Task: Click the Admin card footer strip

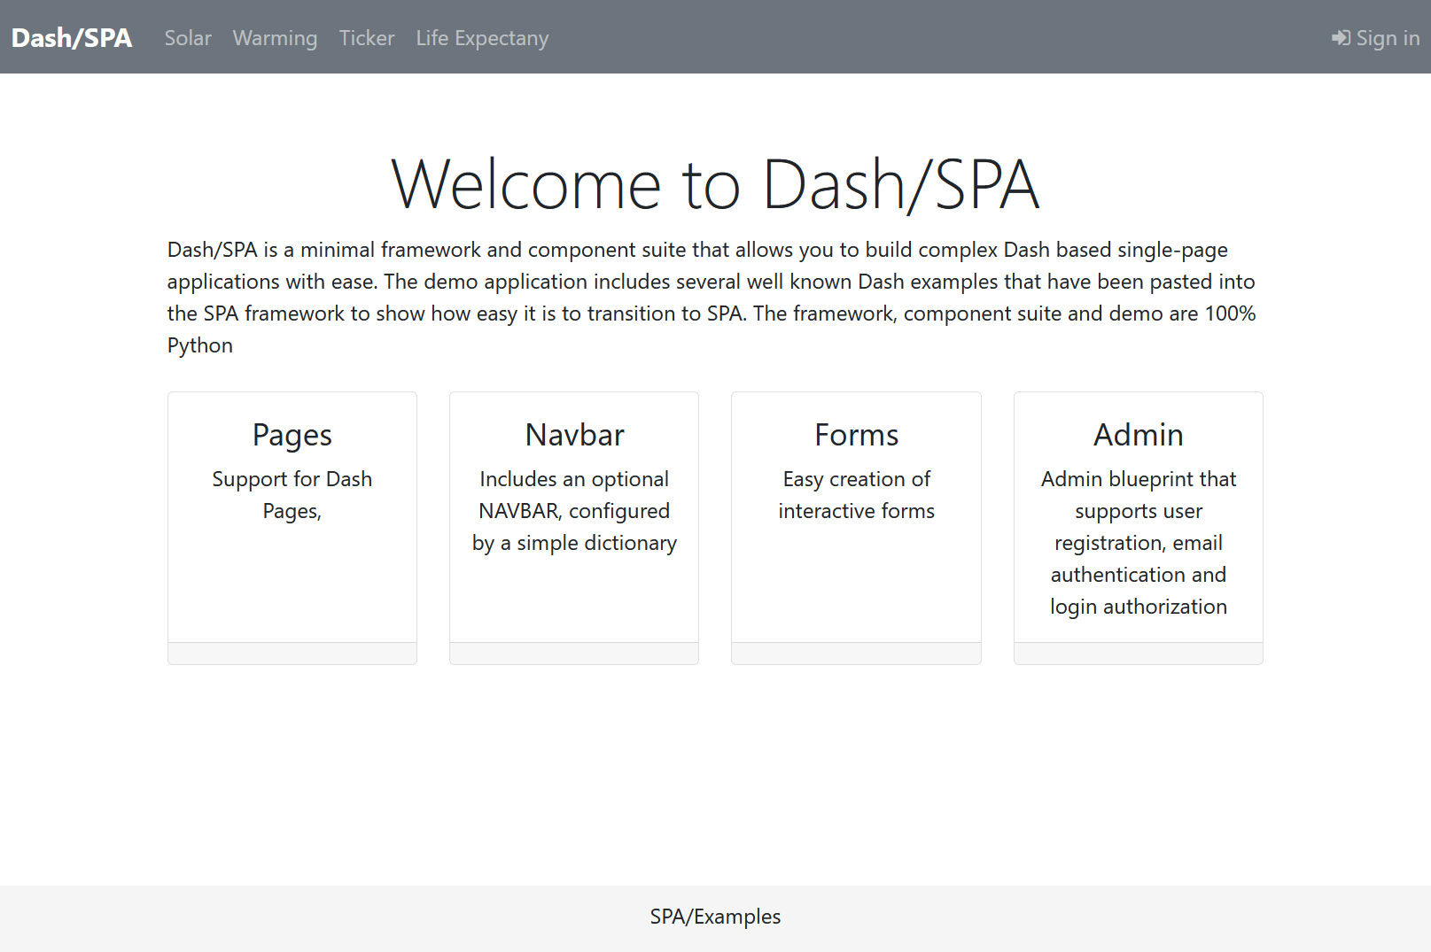Action: (1138, 654)
